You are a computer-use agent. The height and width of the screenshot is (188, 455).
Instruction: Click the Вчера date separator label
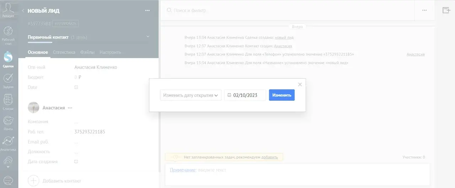pyautogui.click(x=298, y=27)
